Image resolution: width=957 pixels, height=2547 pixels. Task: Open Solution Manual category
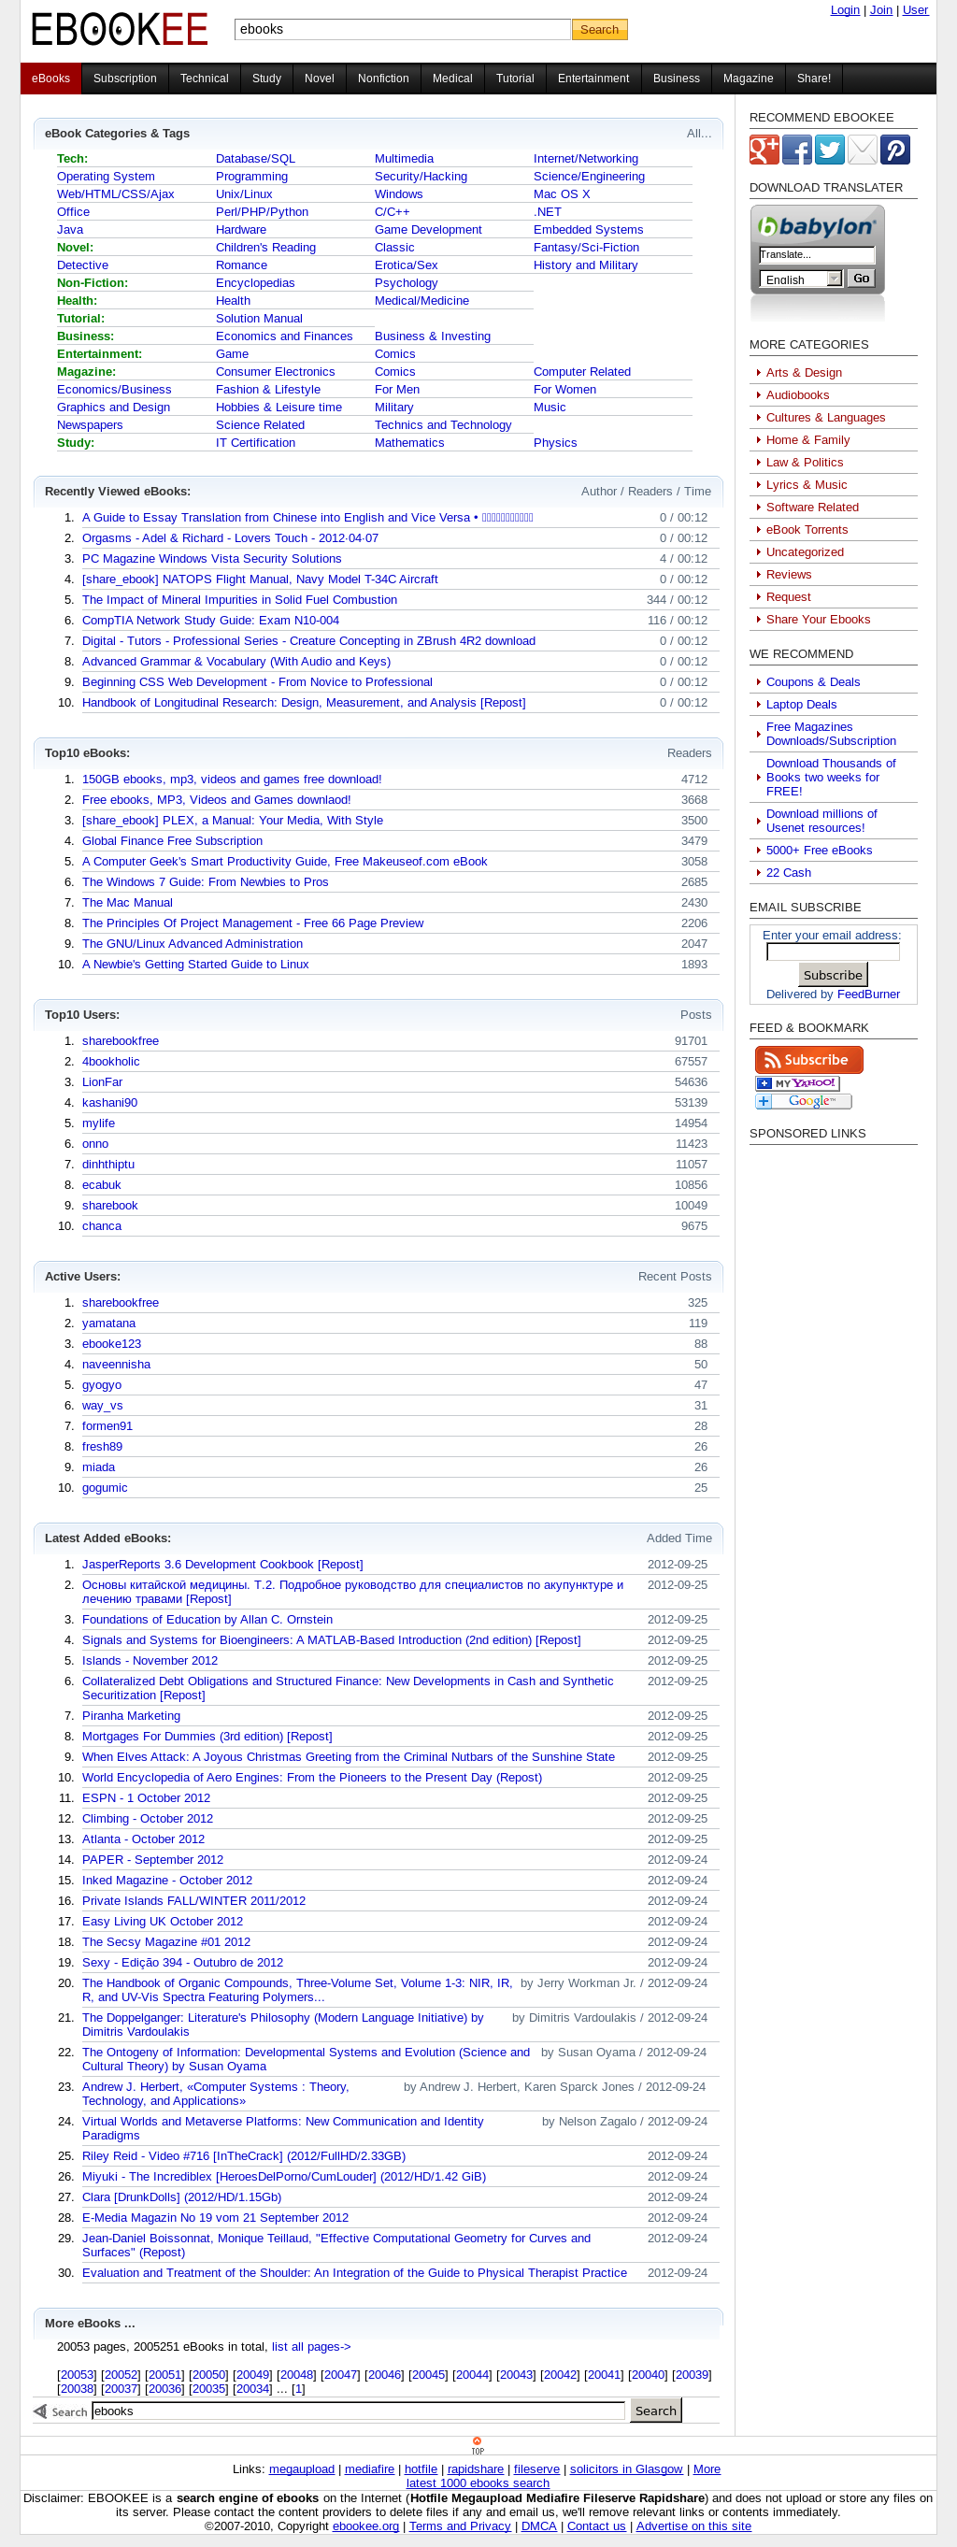(x=259, y=319)
